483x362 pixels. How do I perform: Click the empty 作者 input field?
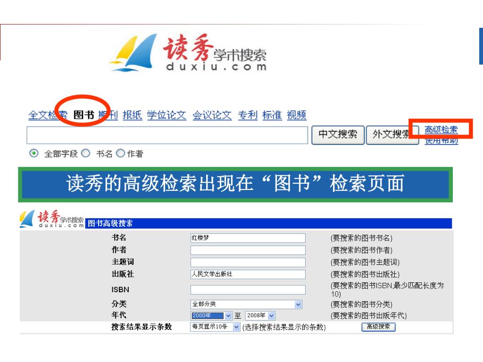pyautogui.click(x=248, y=250)
